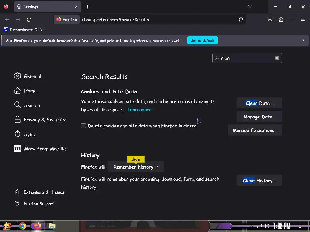This screenshot has height=232, width=310.
Task: Open the Sync settings category
Action: [25, 134]
